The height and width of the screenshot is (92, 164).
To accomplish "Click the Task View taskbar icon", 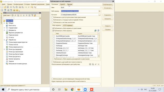I will pos(59,89).
